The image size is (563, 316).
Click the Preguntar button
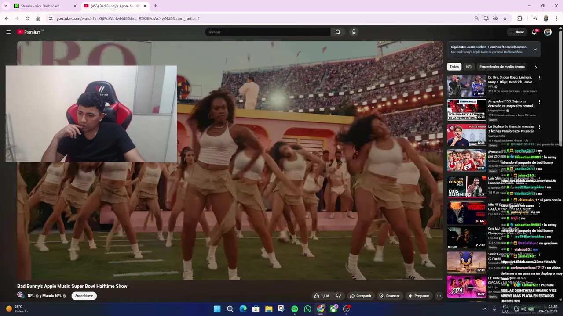(419, 296)
